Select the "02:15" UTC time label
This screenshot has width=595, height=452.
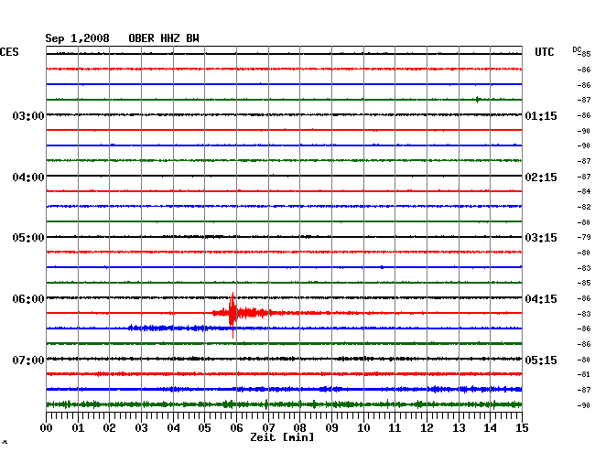[x=541, y=178]
